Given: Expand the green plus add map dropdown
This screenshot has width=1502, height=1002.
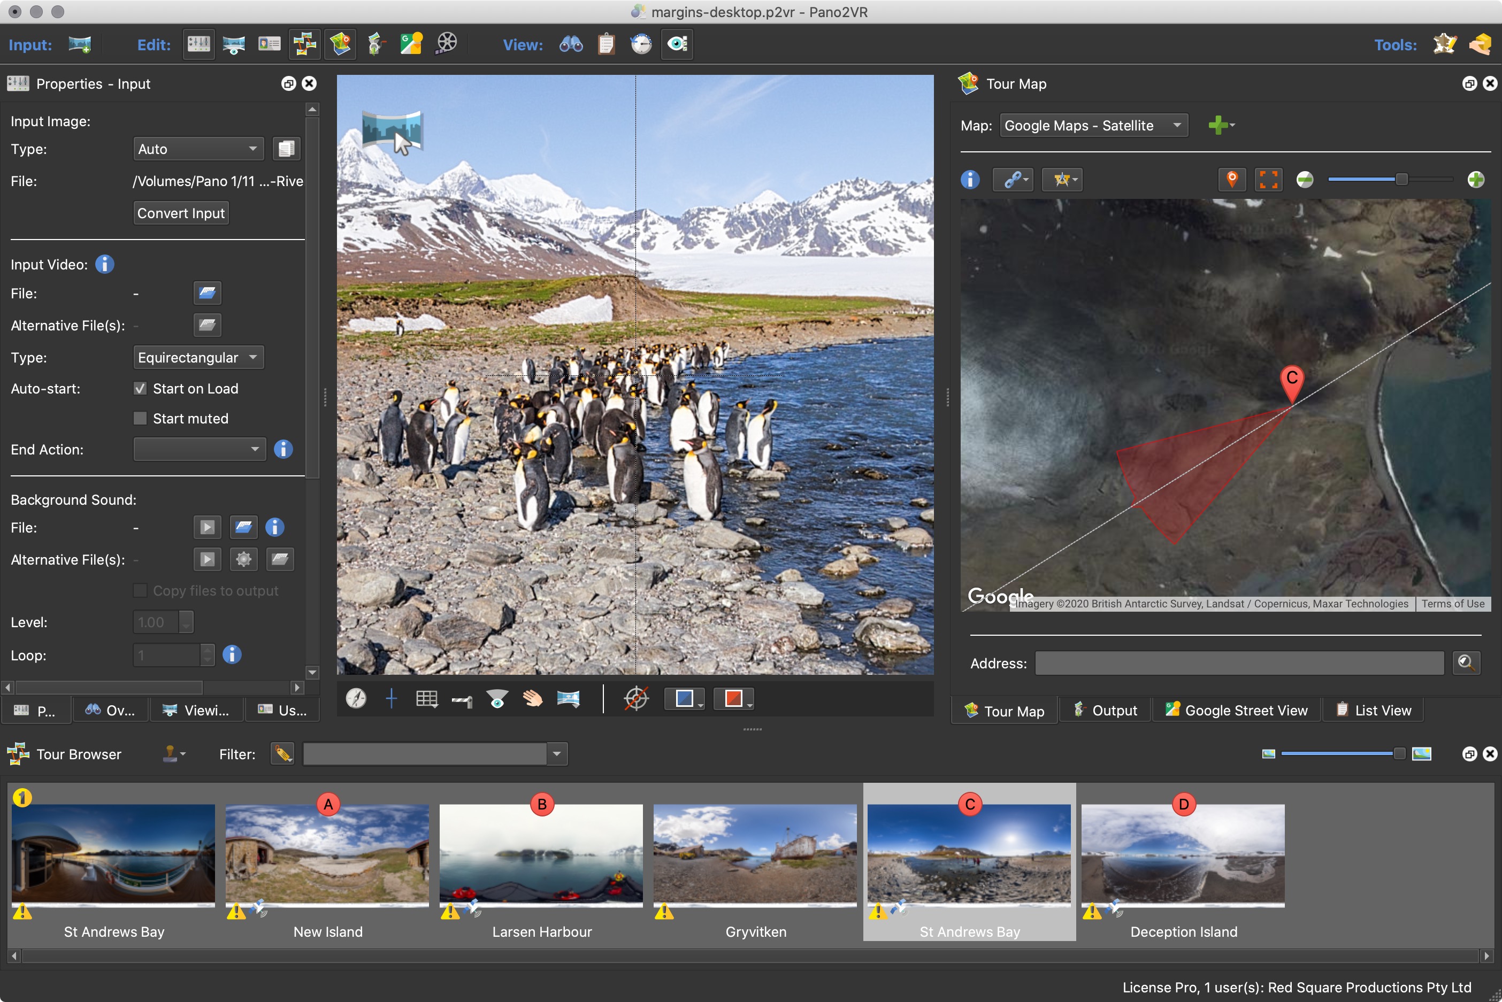Looking at the screenshot, I should tap(1221, 125).
